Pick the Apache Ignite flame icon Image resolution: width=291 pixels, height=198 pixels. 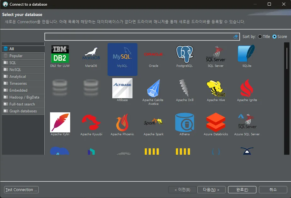click(x=247, y=90)
